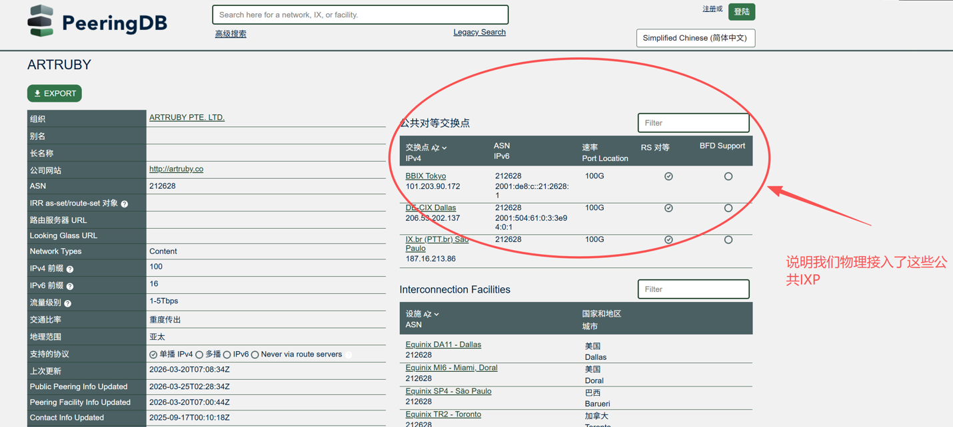Open DE-CIX Dallas exchange link

[431, 208]
